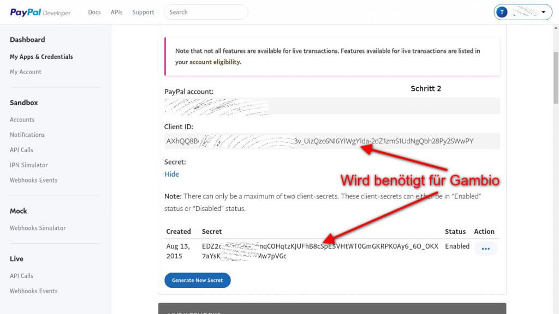Viewport: 559px width, 314px height.
Task: Click the Secret column header
Action: 212,231
